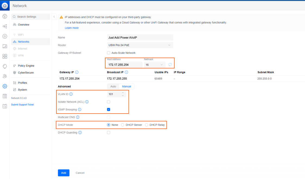This screenshot has width=305, height=179.
Task: Open the Submit Support Ticket link
Action: click(23, 105)
